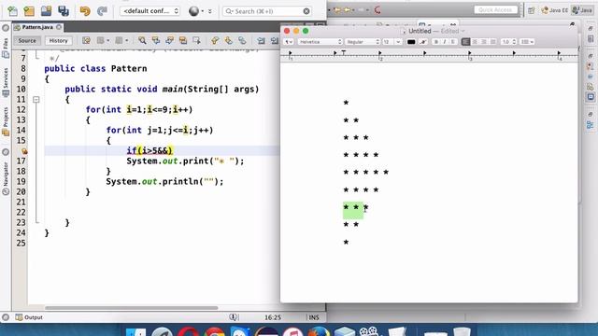This screenshot has width=598, height=336.
Task: Click the grey Redo arrow
Action: (102, 11)
